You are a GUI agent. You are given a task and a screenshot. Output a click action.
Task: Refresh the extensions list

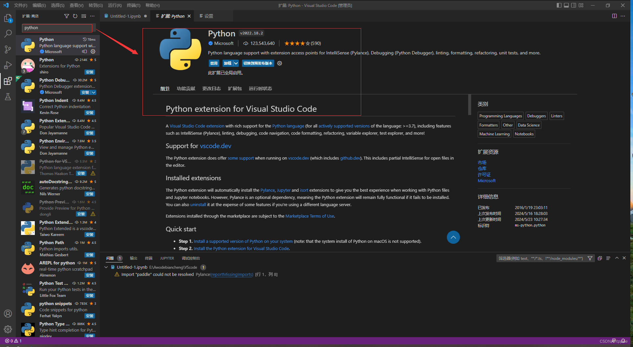[x=75, y=16]
